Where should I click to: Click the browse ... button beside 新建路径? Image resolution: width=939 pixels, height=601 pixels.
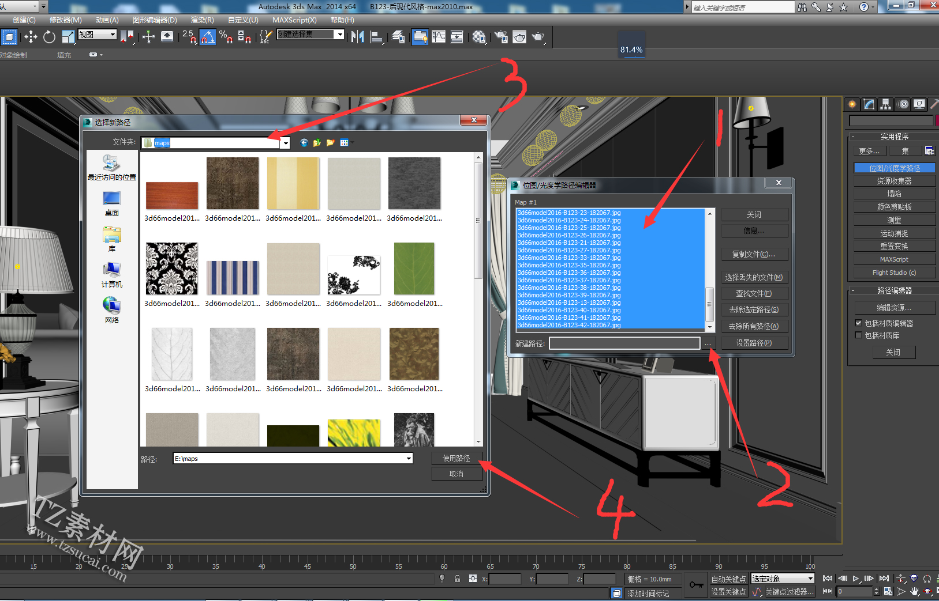coord(708,343)
